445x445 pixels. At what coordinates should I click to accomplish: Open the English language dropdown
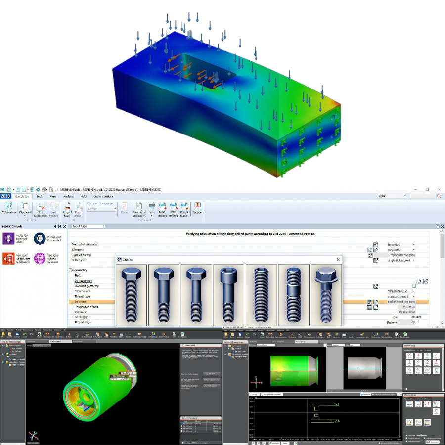pyautogui.click(x=392, y=196)
